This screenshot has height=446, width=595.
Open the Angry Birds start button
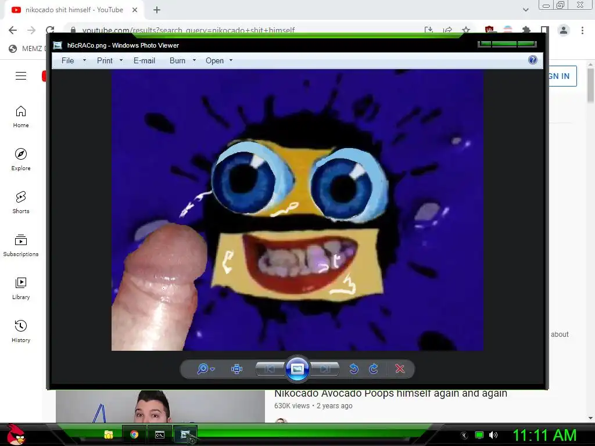click(16, 434)
